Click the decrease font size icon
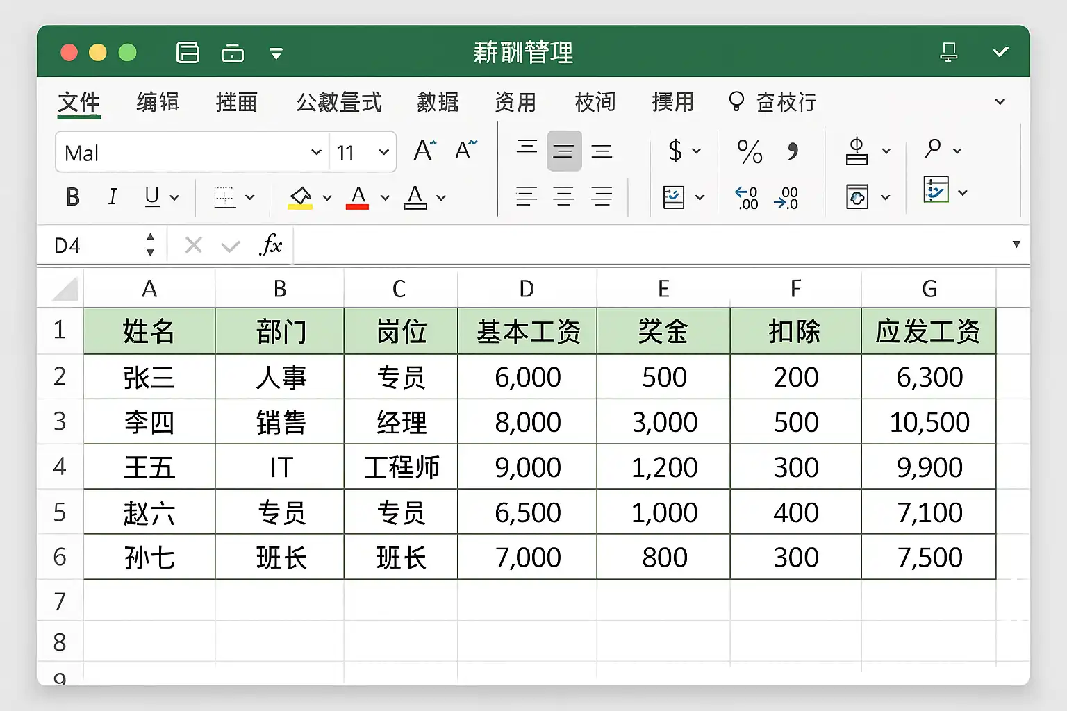Viewport: 1067px width, 711px height. 465,150
